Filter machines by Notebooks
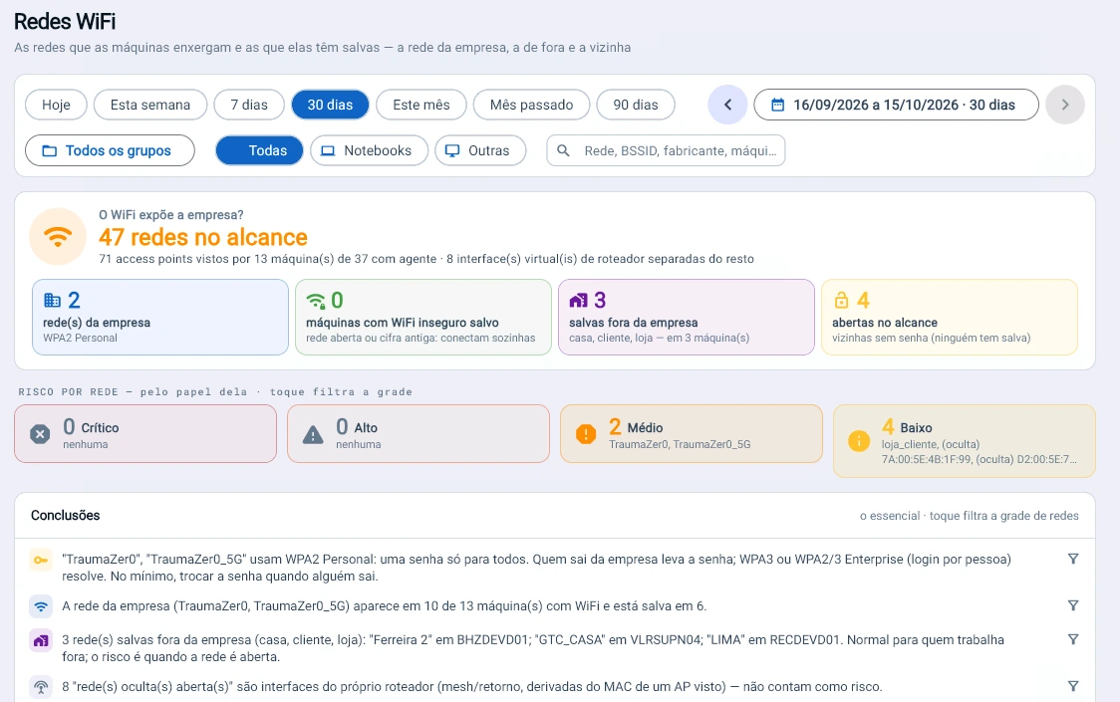1120x702 pixels. coord(370,150)
